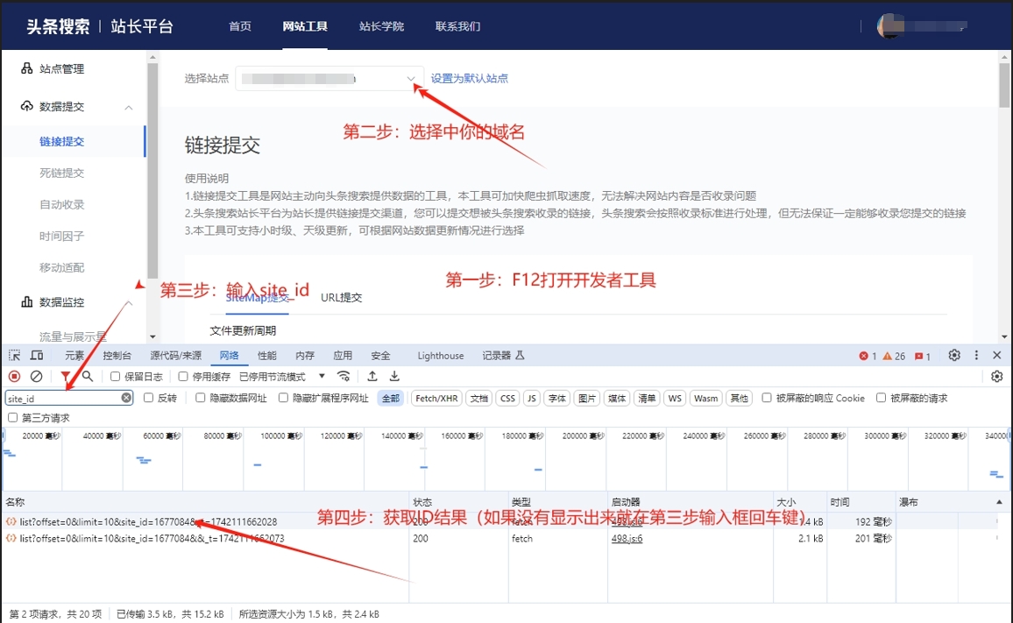Open the network search magnifier icon

pos(88,376)
